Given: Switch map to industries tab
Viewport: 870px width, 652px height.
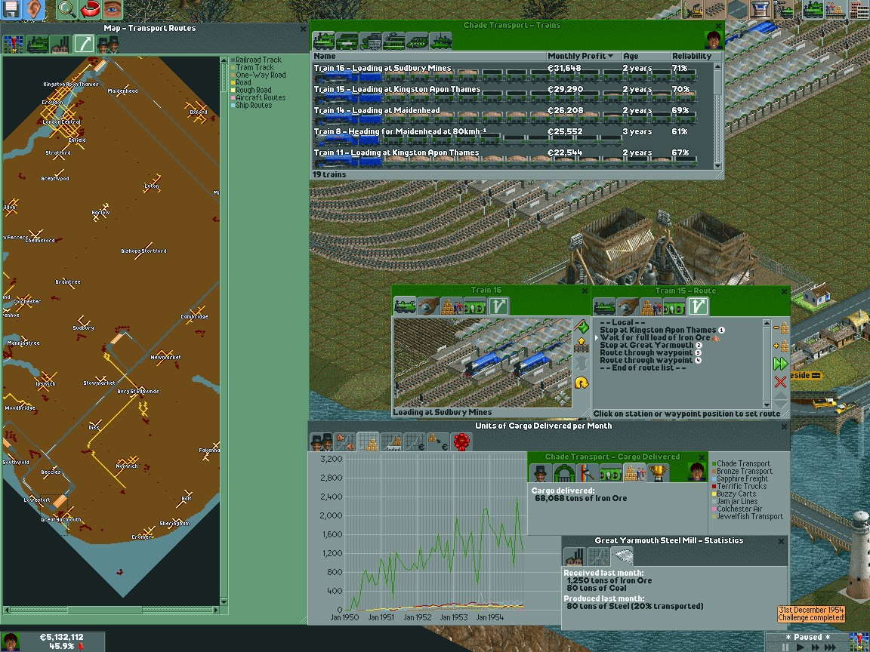Looking at the screenshot, I should click(60, 44).
